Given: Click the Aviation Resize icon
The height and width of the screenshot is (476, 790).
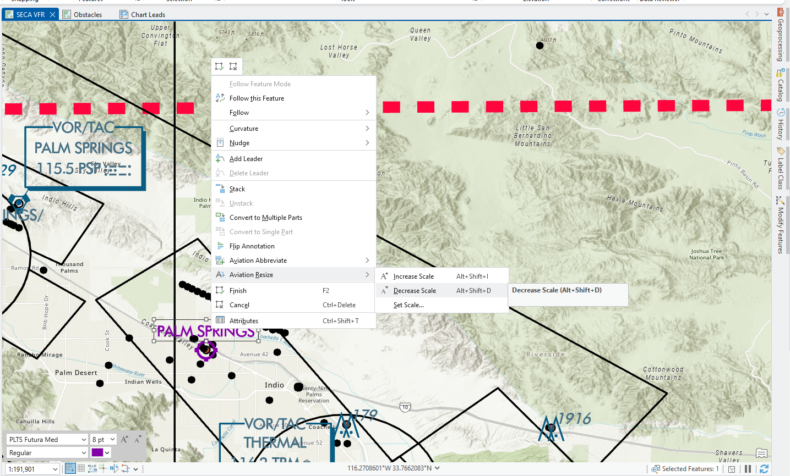Looking at the screenshot, I should click(x=220, y=274).
